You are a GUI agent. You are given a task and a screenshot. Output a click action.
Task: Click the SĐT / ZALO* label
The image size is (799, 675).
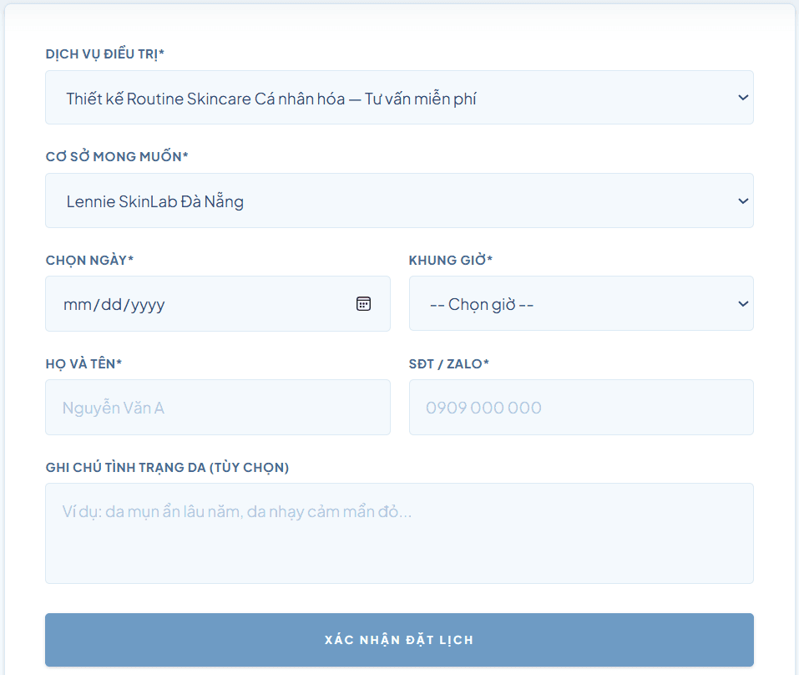[448, 363]
